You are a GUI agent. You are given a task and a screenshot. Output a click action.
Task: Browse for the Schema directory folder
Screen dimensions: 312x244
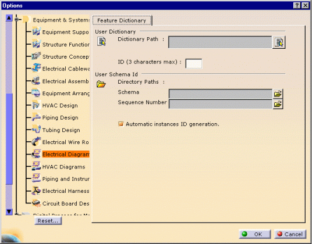278,94
